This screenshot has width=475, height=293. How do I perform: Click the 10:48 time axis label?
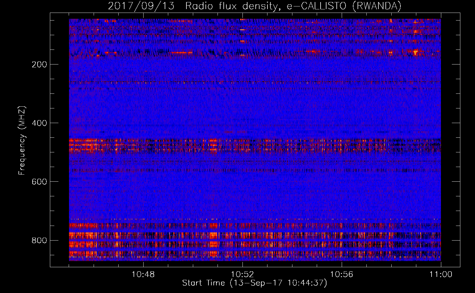click(143, 275)
